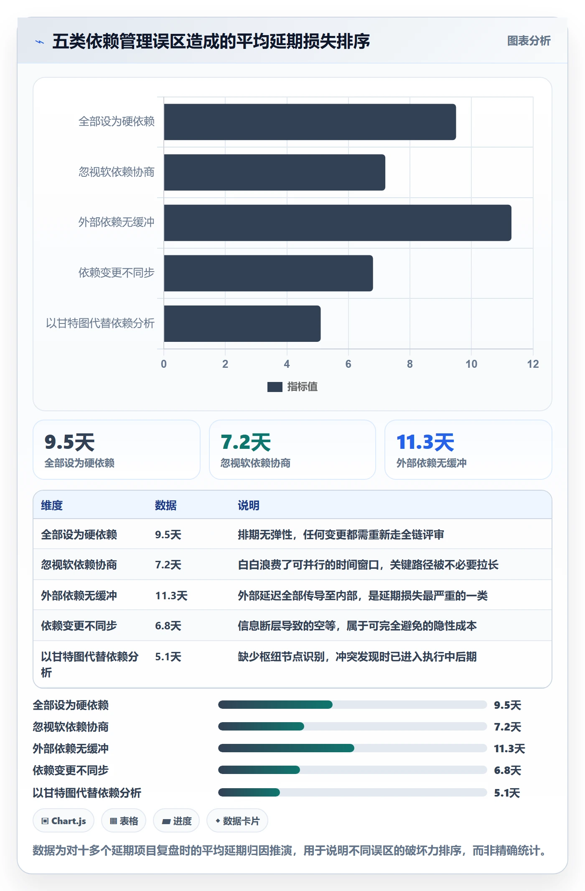Toggle the 指标值 legend color box
Viewport: 585px width, 891px height.
coord(275,387)
